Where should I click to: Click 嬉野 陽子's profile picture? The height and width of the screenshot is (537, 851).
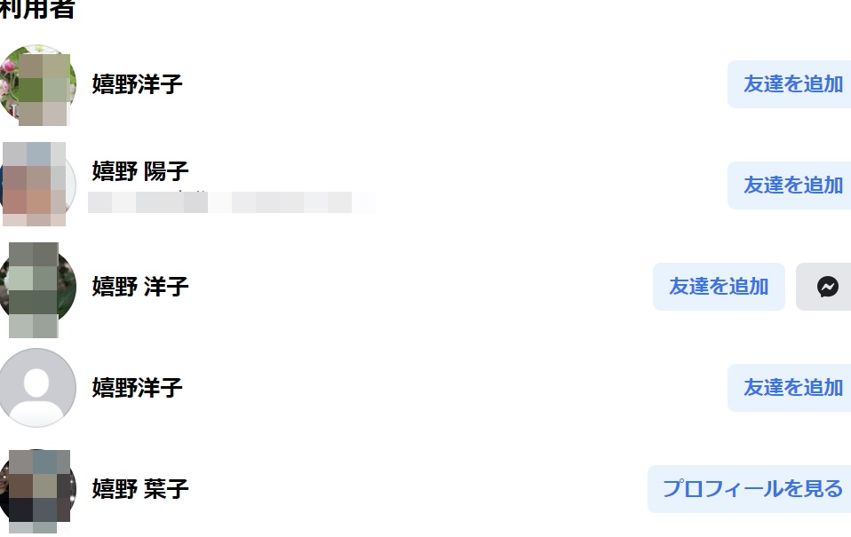point(37,185)
